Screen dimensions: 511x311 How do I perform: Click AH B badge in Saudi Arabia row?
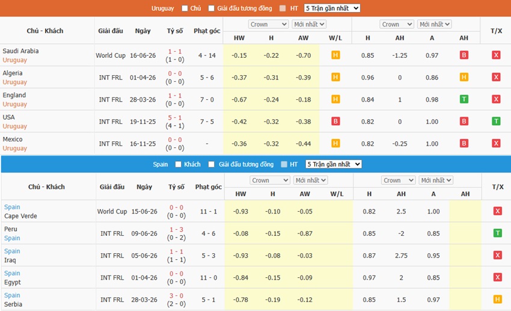[x=464, y=55]
